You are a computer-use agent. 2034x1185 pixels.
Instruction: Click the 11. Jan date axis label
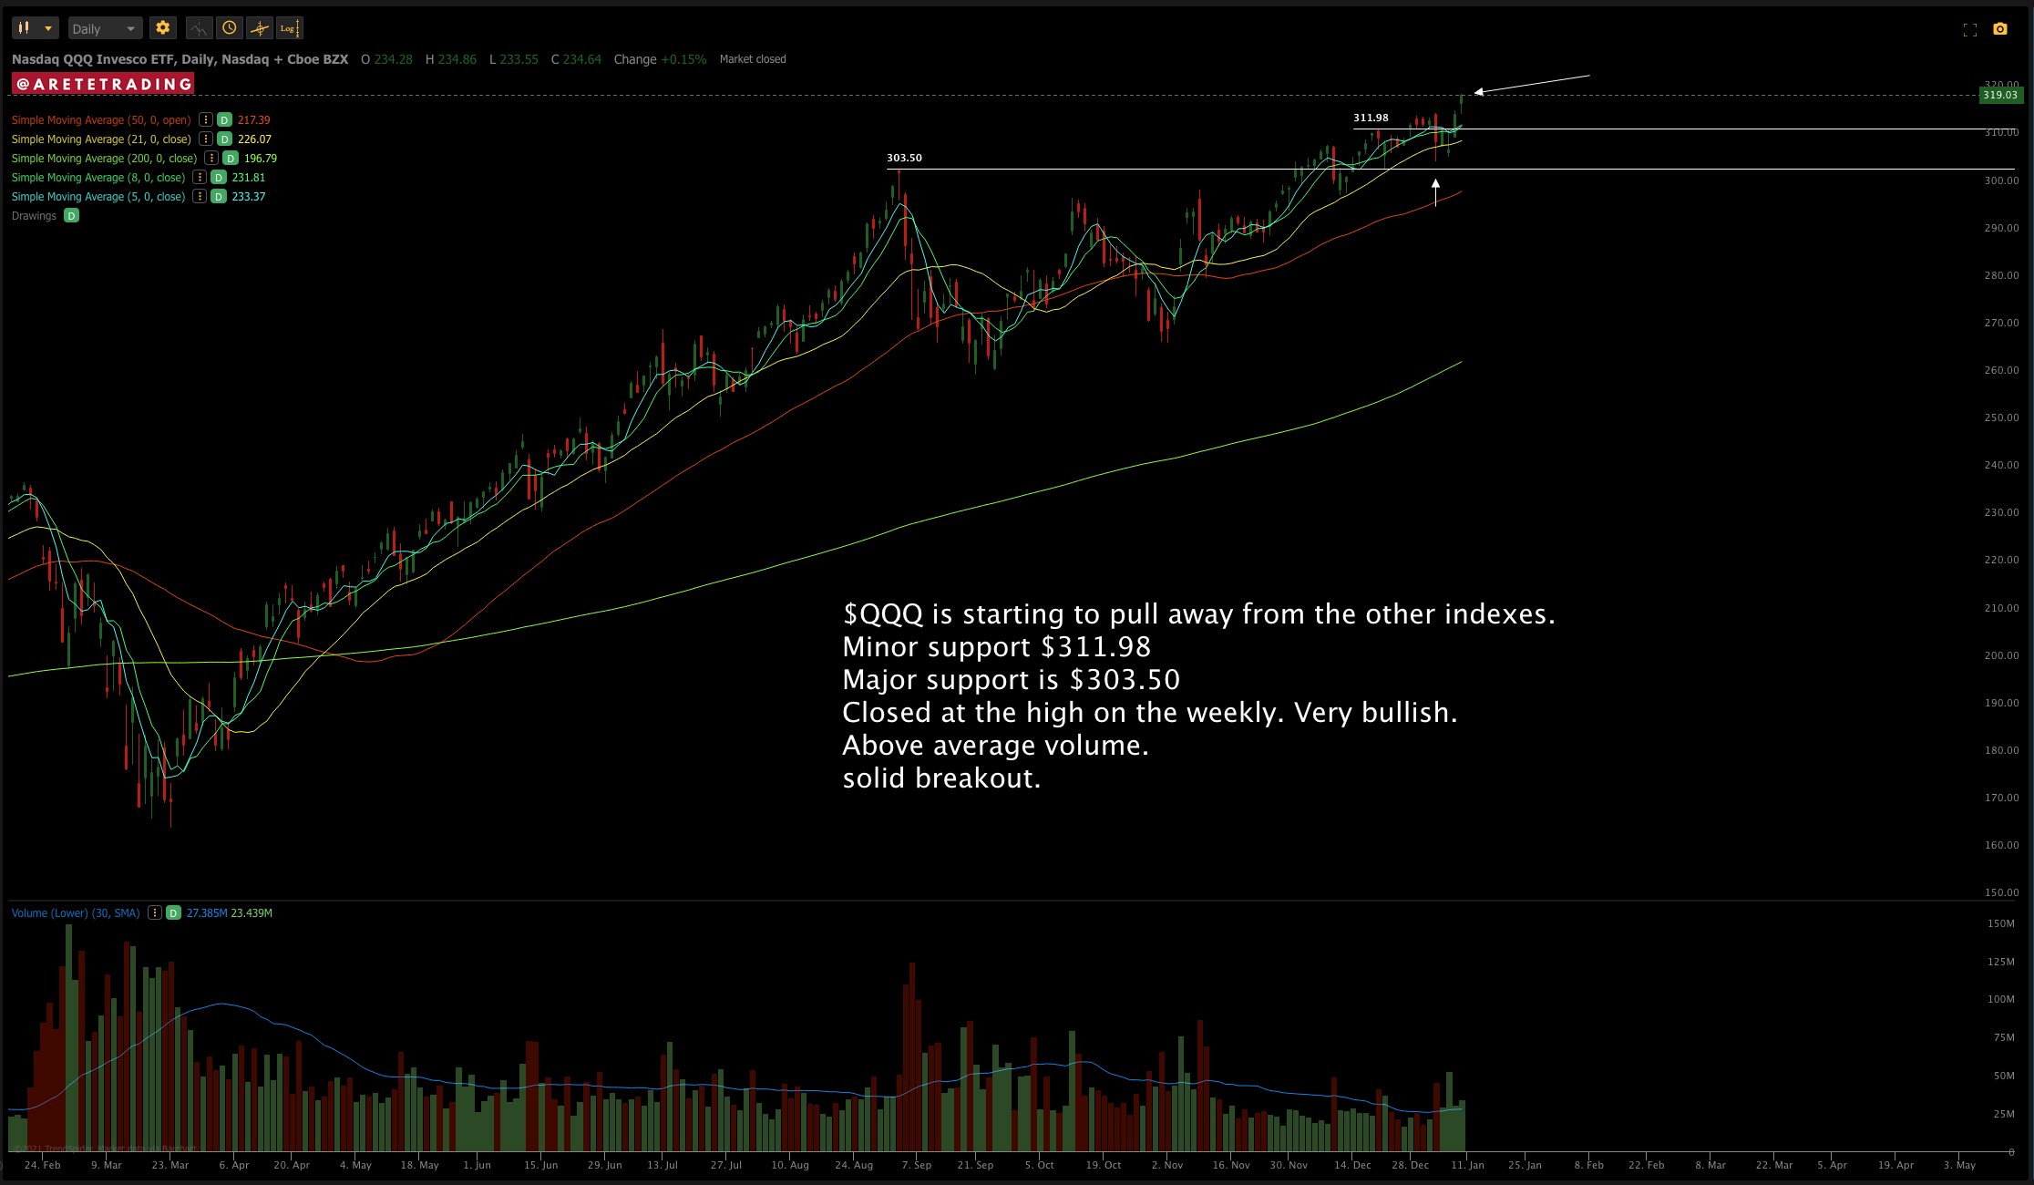click(x=1468, y=1165)
